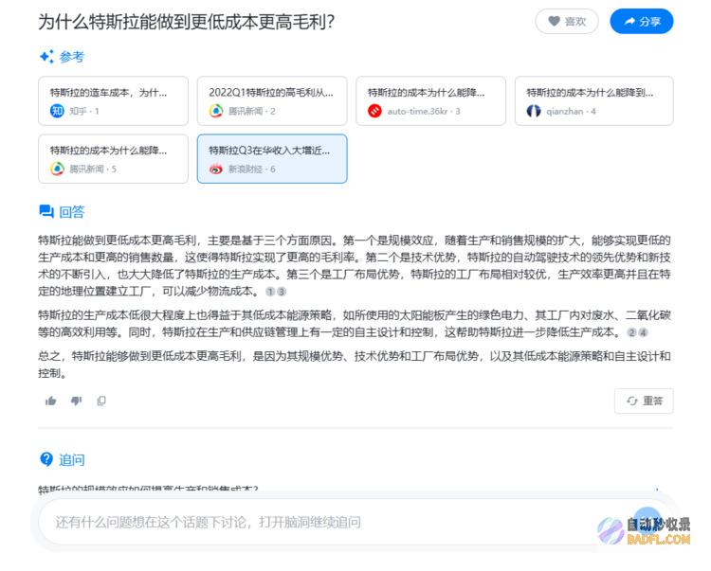
Task: Click the thumbs-up icon below the answer
Action: (51, 401)
